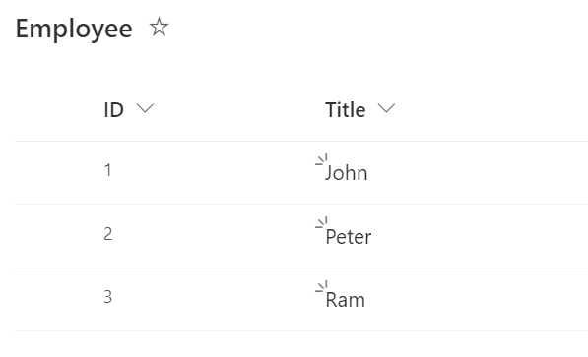Screen dimensions: 588x357
Task: Select Ram's row by its left margin
Action: click(x=56, y=299)
